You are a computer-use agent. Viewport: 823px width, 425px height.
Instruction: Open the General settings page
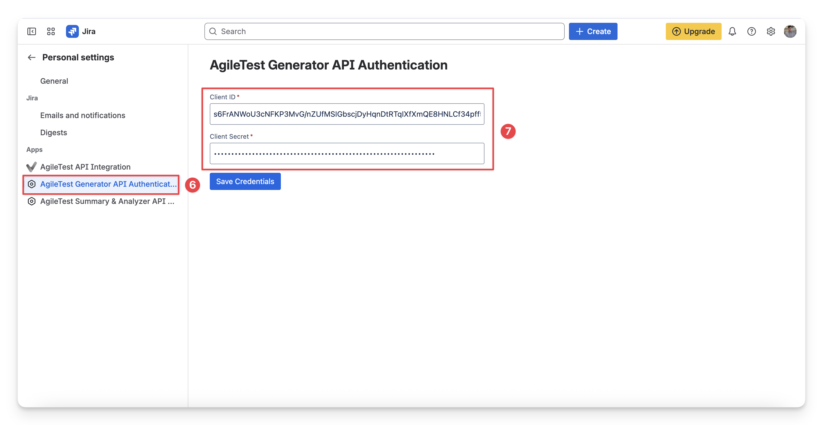tap(54, 81)
